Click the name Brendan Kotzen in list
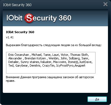 (35, 58)
